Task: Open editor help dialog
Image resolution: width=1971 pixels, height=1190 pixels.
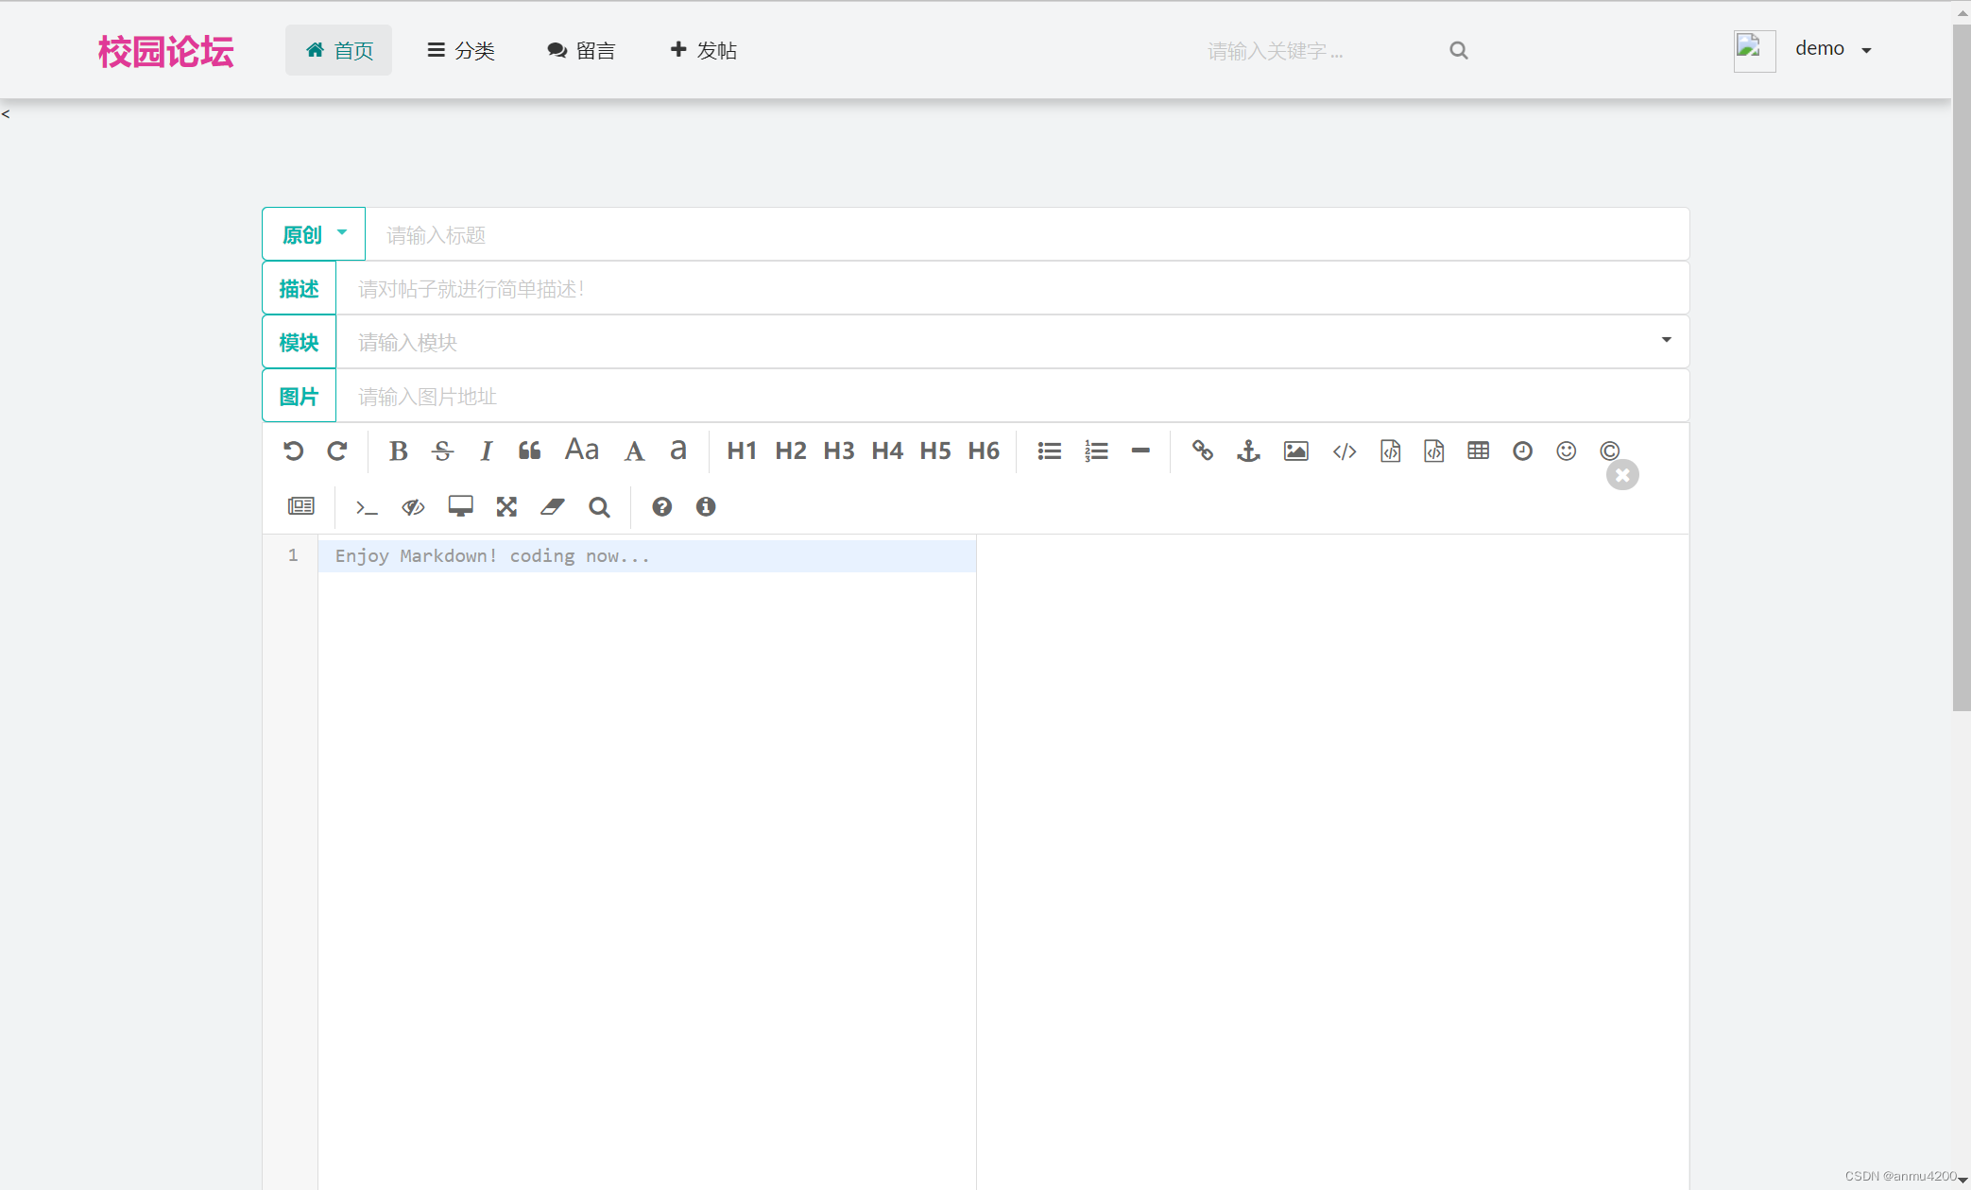Action: 661,507
